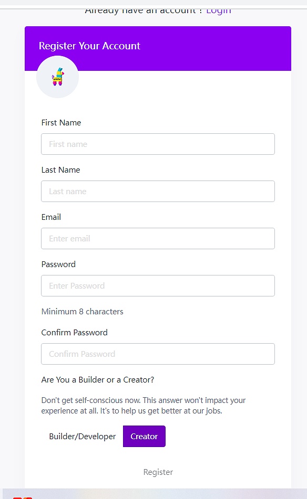Focus the First name input field
The image size is (307, 499).
coord(158,144)
